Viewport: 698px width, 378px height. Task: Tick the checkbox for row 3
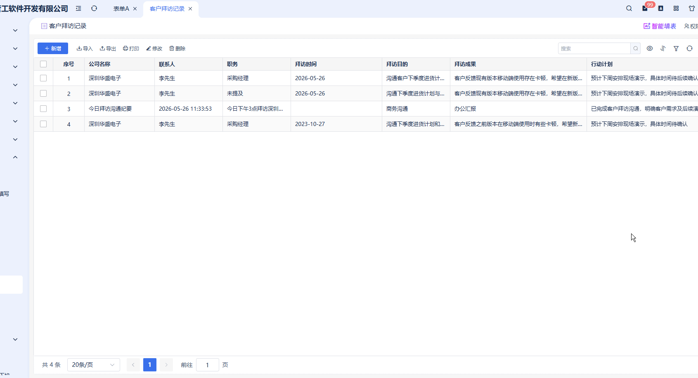(x=43, y=109)
